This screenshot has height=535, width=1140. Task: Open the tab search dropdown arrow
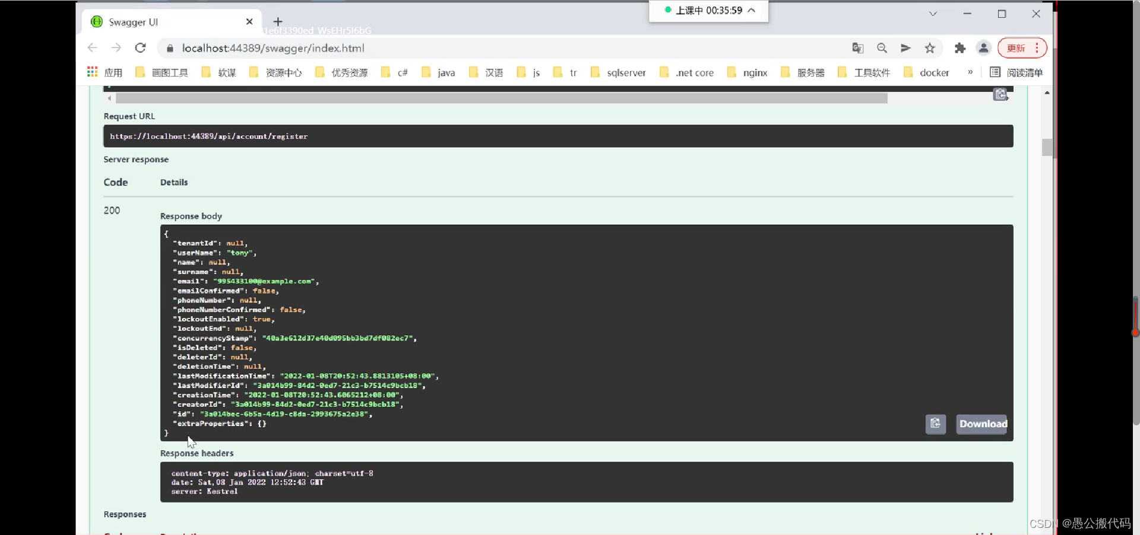click(933, 14)
